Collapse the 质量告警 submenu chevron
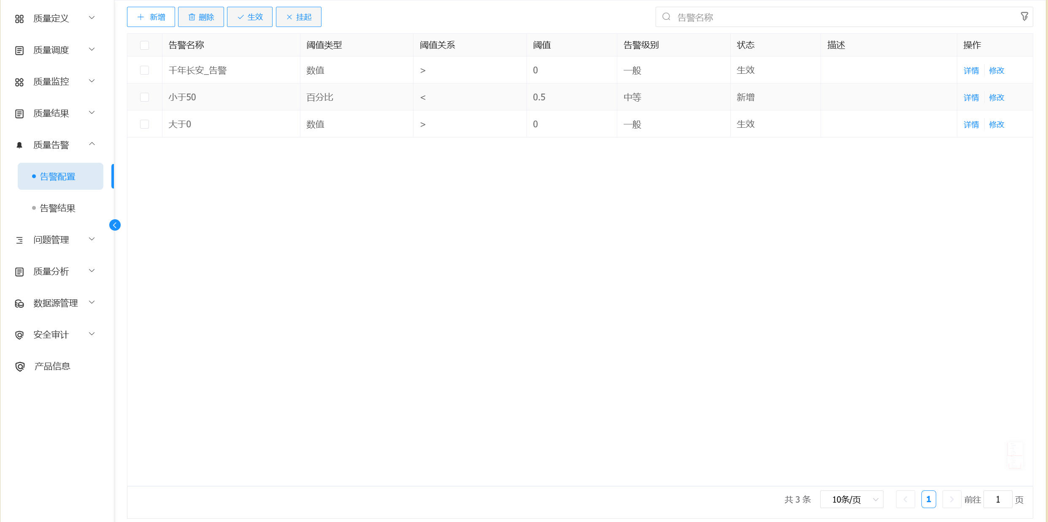 (92, 145)
